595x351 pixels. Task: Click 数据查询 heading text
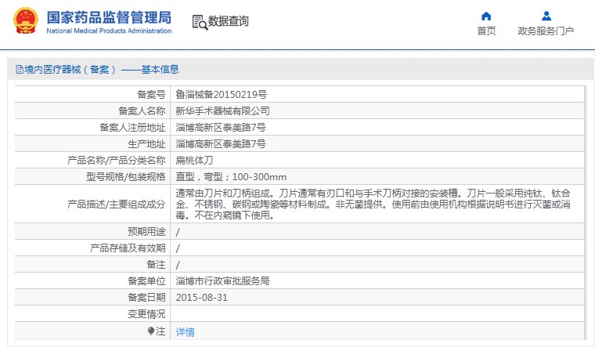coord(228,21)
